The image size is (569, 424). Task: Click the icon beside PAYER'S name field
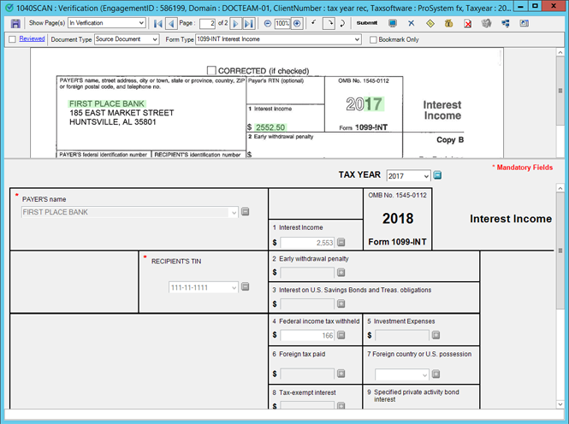point(246,211)
